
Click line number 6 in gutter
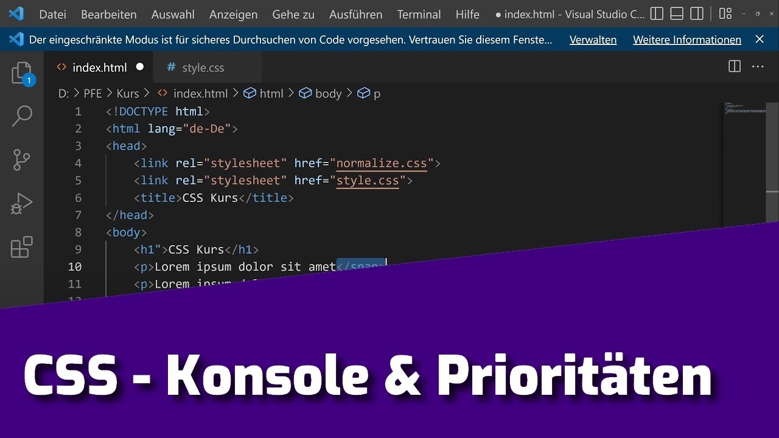78,198
